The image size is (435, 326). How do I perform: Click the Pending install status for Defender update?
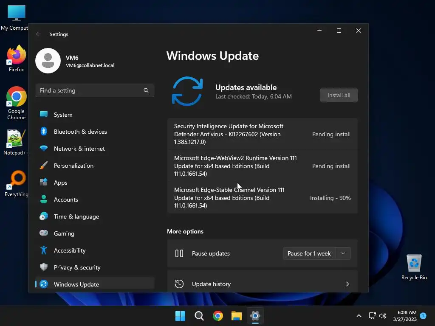(331, 134)
